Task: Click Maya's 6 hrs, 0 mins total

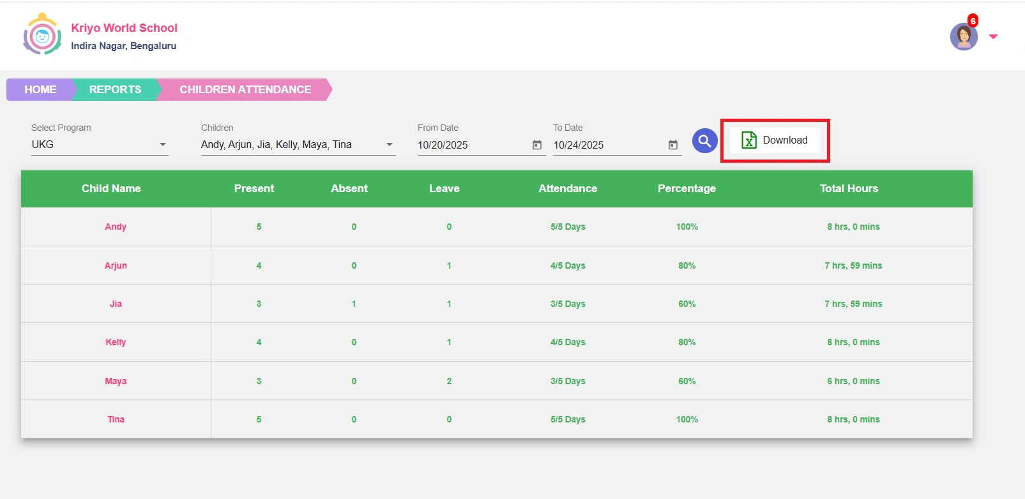Action: pos(853,381)
